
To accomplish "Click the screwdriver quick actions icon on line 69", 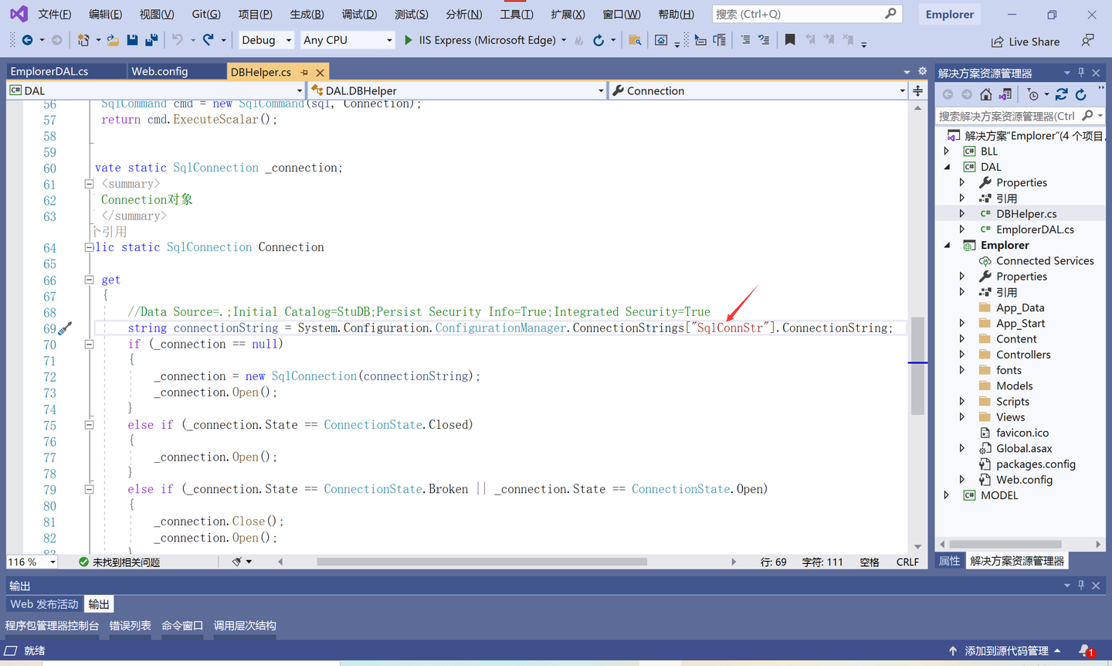I will 66,328.
